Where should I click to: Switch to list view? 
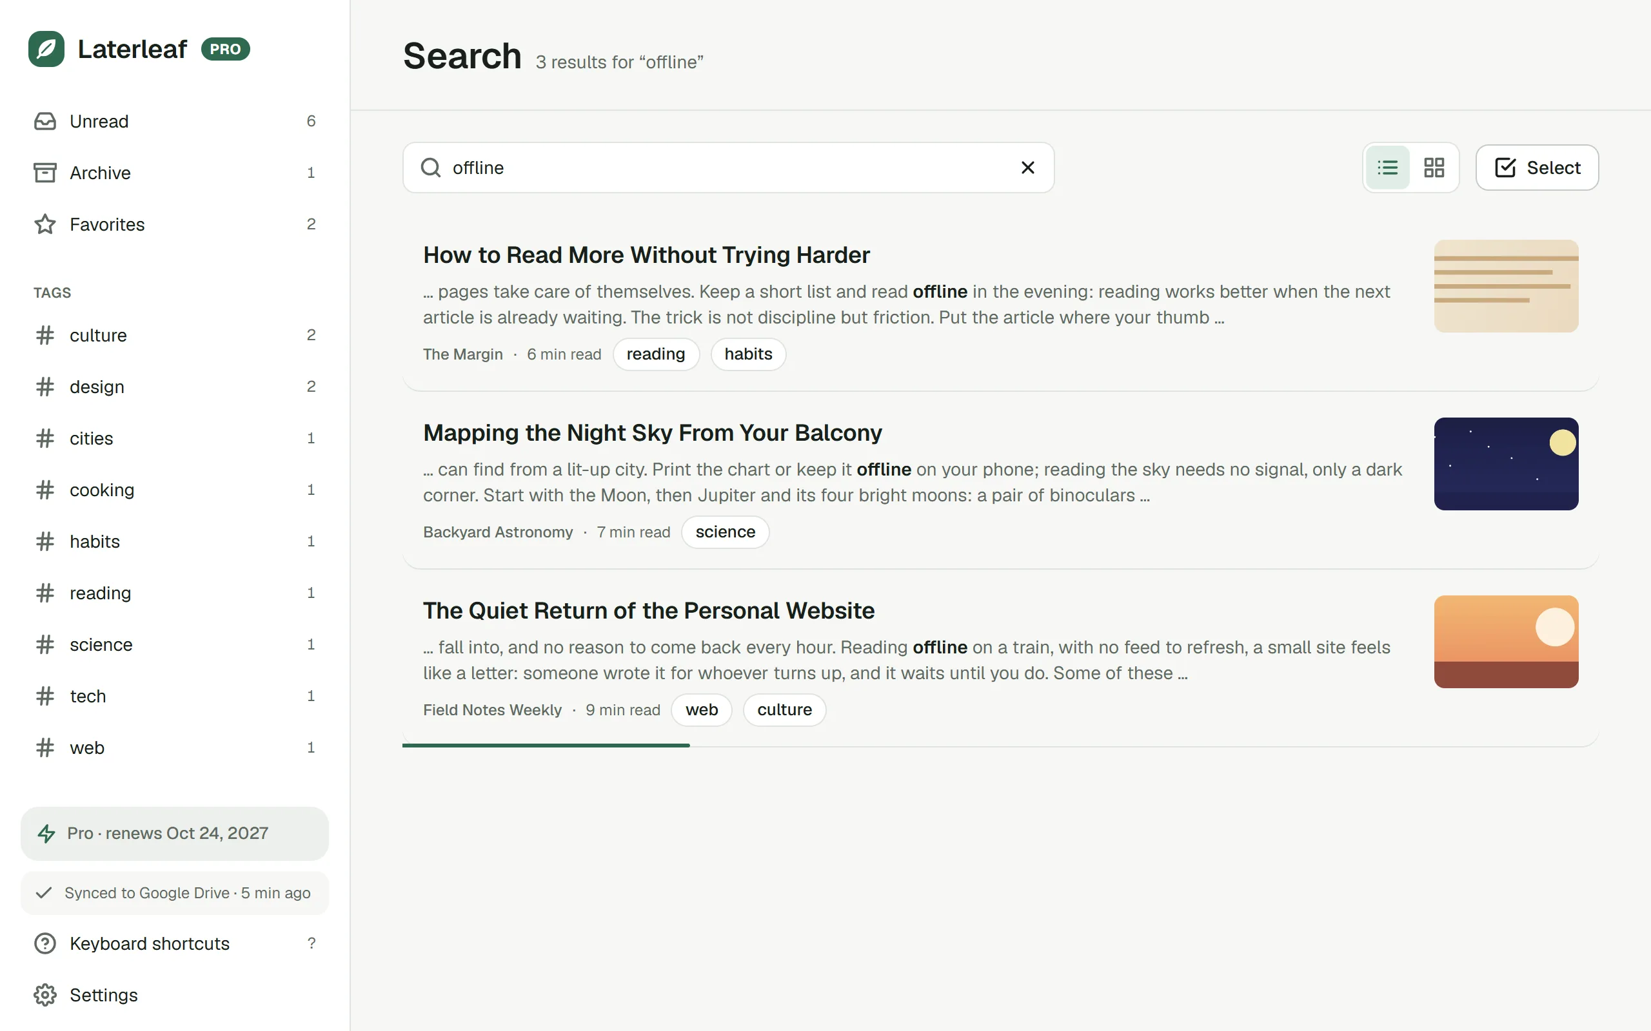pos(1388,168)
